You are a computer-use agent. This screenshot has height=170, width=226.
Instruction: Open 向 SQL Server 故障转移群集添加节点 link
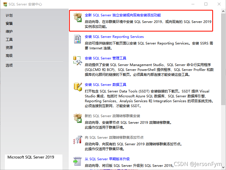pyautogui.click(x=114, y=138)
